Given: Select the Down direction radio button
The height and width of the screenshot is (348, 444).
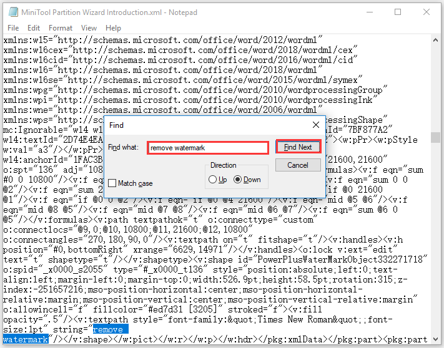Looking at the screenshot, I should [x=238, y=180].
